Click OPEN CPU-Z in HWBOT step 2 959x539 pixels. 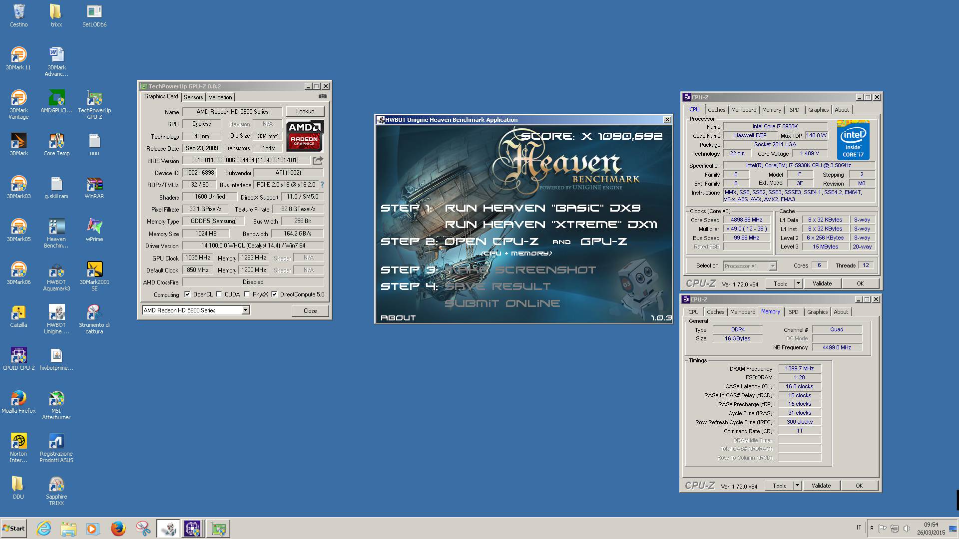491,242
